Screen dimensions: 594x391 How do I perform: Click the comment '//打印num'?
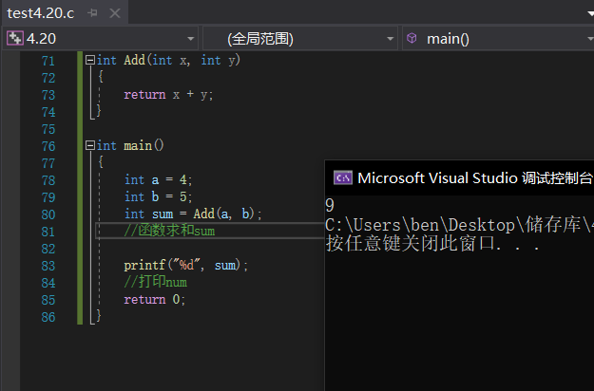(x=155, y=282)
